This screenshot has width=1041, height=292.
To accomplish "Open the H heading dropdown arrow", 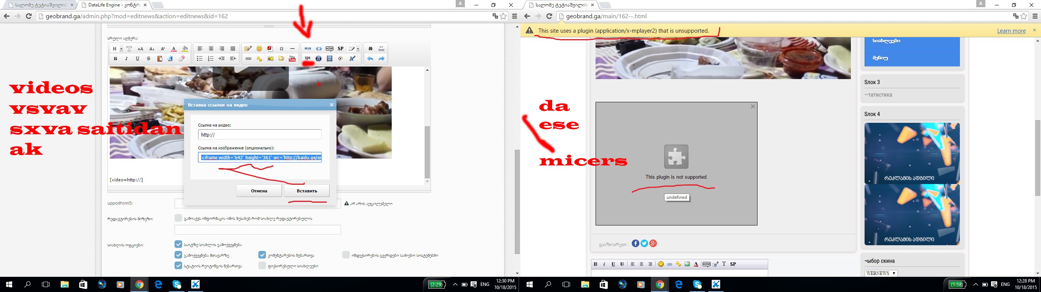I will tap(121, 49).
